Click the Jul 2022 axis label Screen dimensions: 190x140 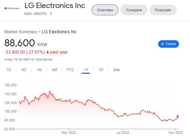tap(122, 132)
